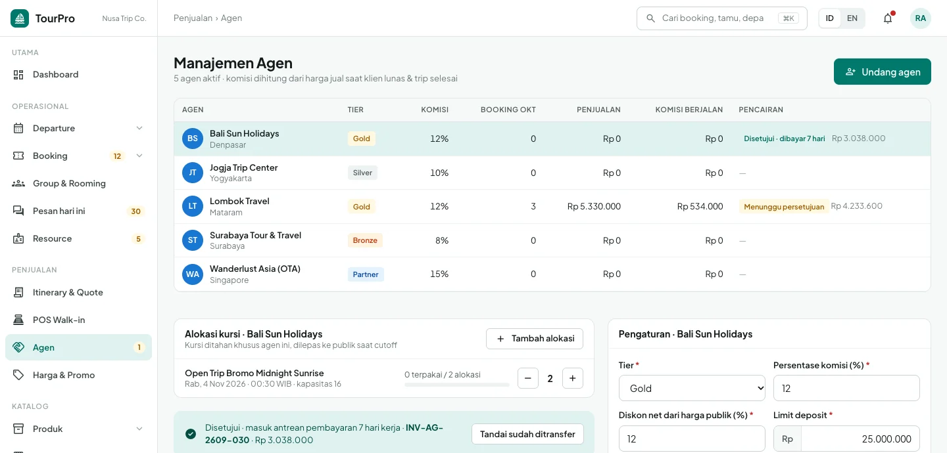Switch language to EN

[852, 18]
